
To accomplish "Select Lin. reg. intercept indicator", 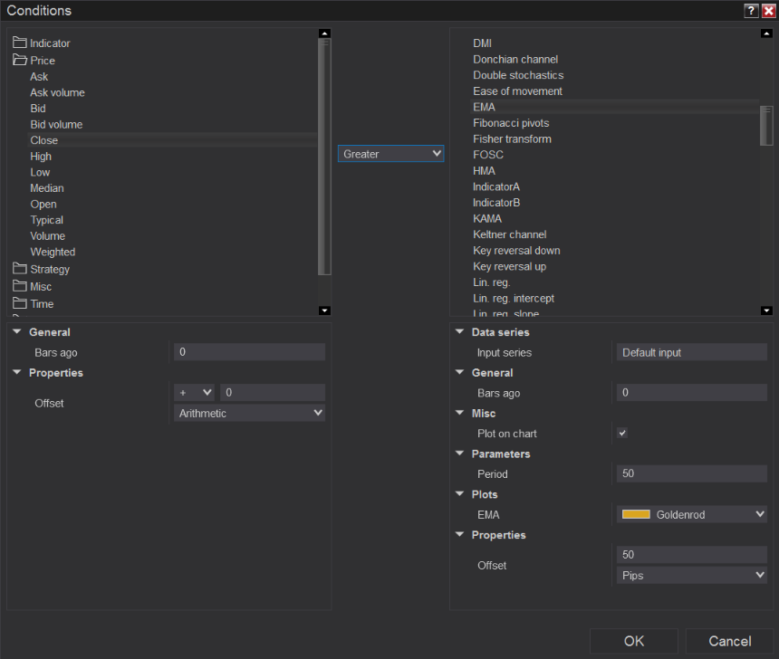I will [514, 298].
